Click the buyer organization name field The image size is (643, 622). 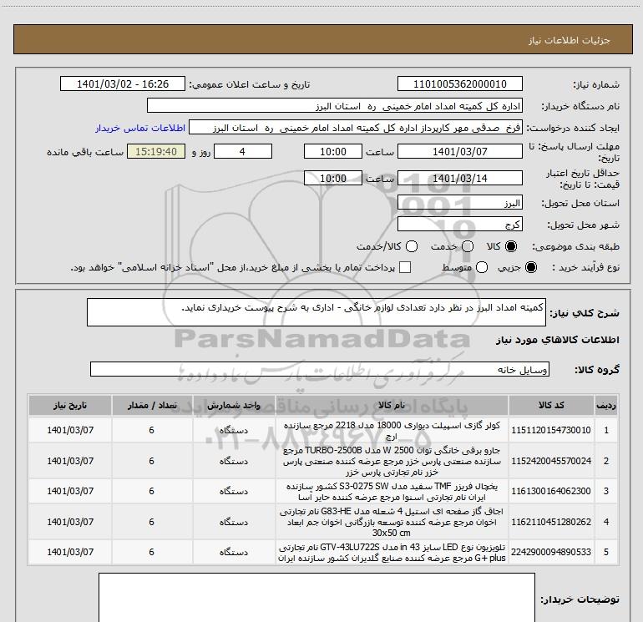click(335, 106)
